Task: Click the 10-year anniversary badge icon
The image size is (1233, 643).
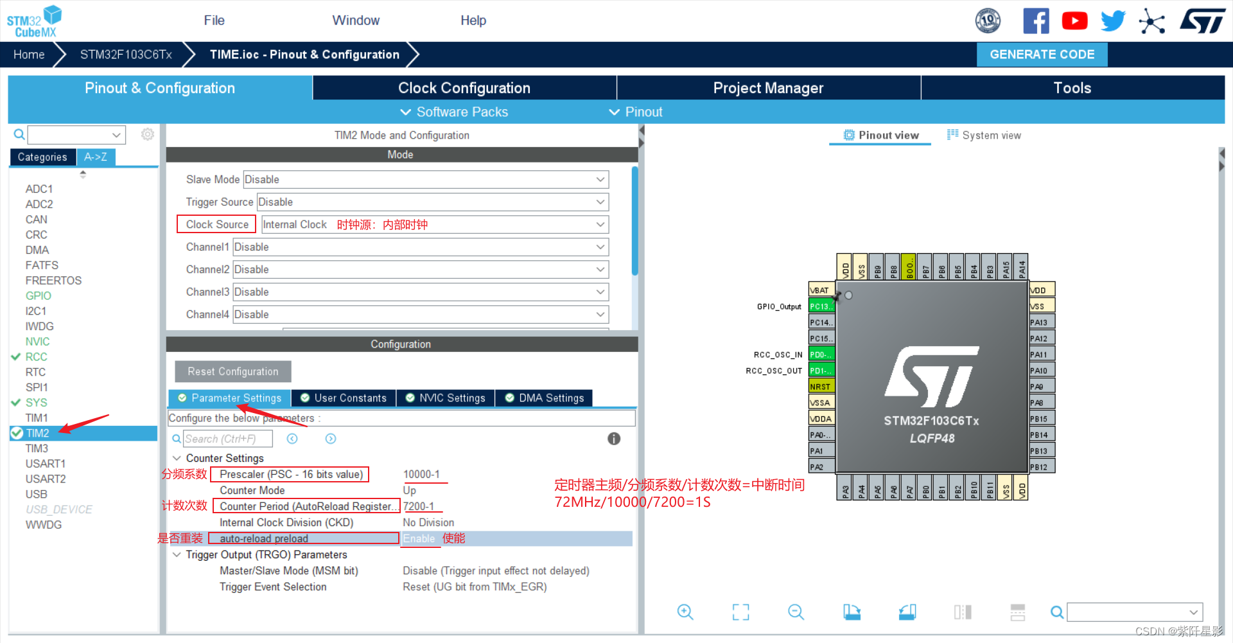Action: [x=988, y=21]
